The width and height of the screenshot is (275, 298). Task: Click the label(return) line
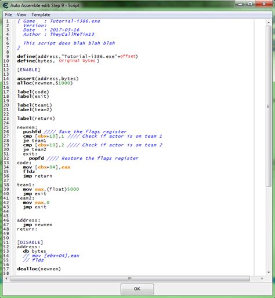point(36,119)
